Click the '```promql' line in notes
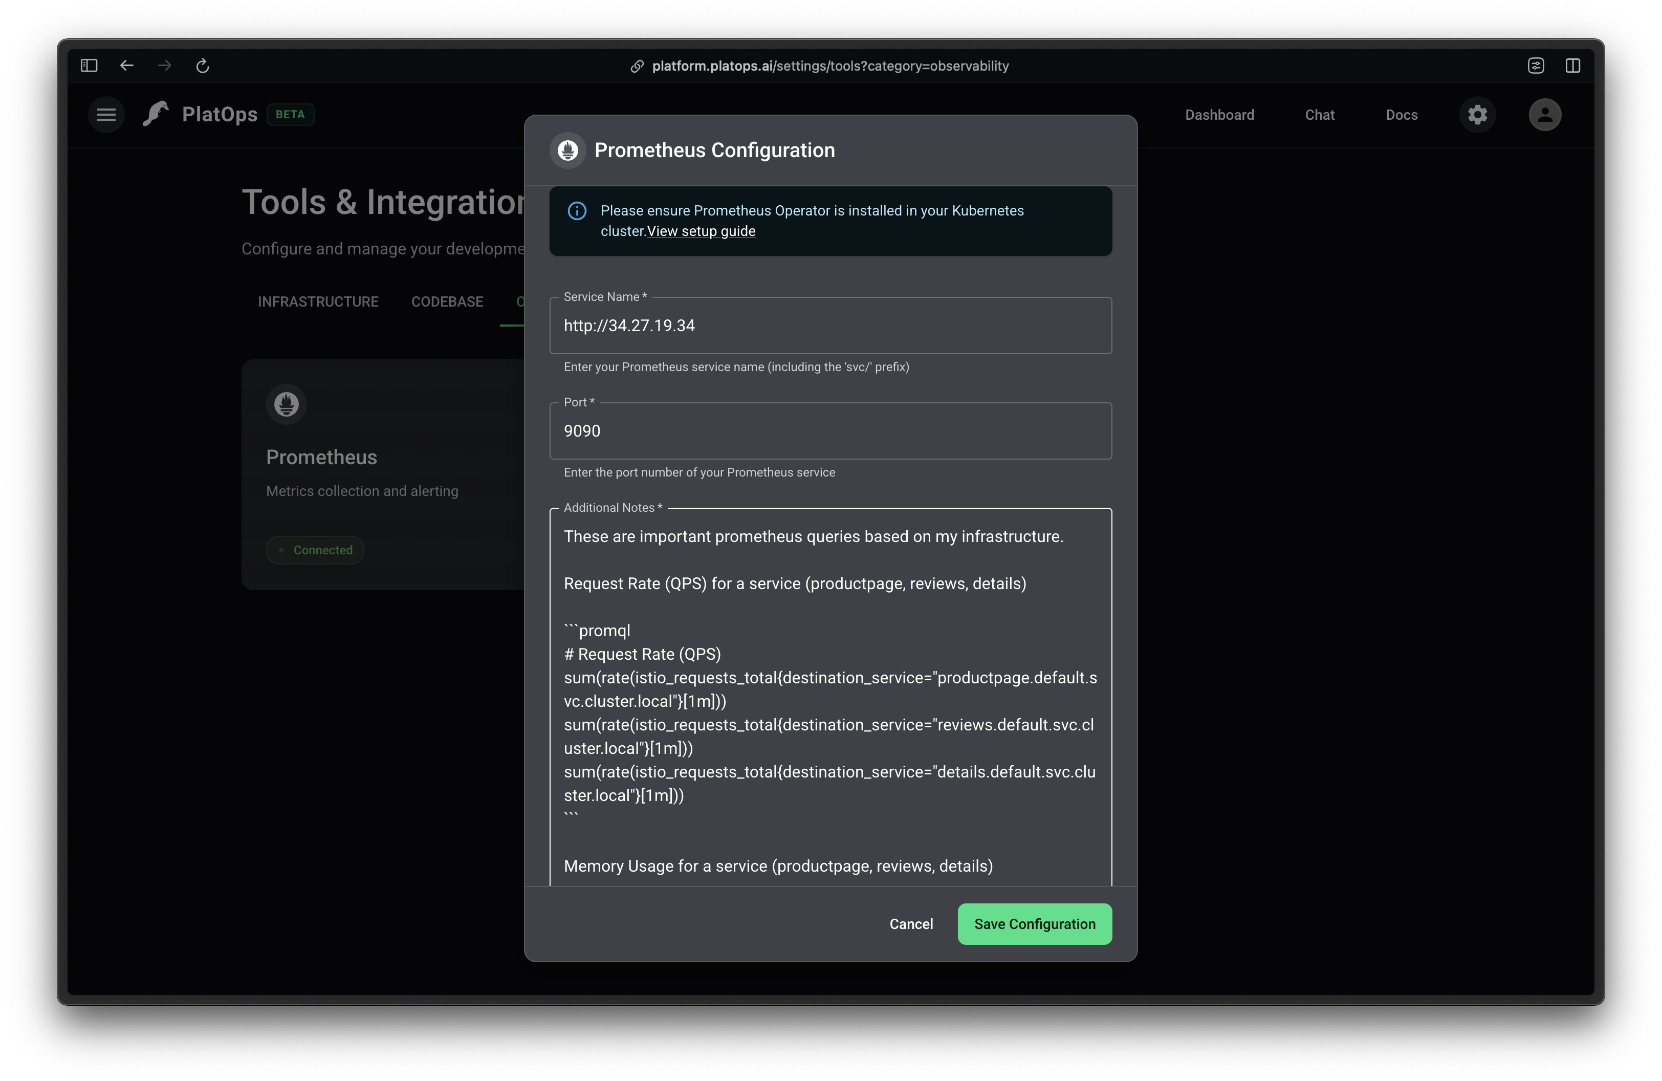 click(x=597, y=631)
